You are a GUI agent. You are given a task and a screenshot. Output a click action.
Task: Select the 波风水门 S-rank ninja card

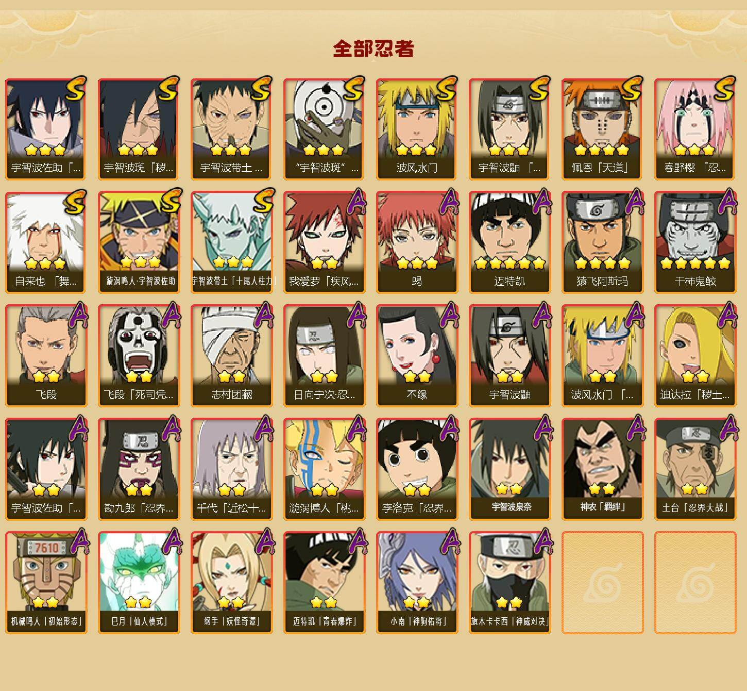[417, 129]
